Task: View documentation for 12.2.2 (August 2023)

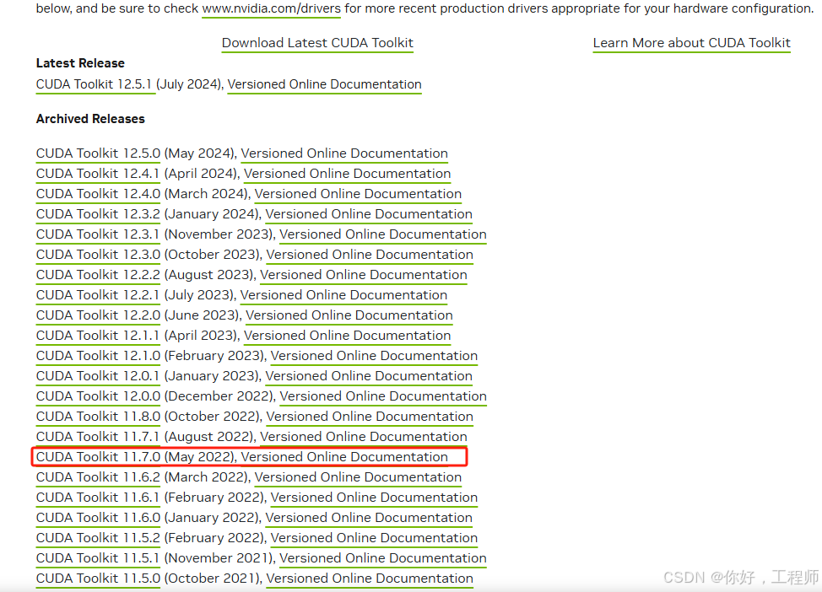Action: (363, 275)
